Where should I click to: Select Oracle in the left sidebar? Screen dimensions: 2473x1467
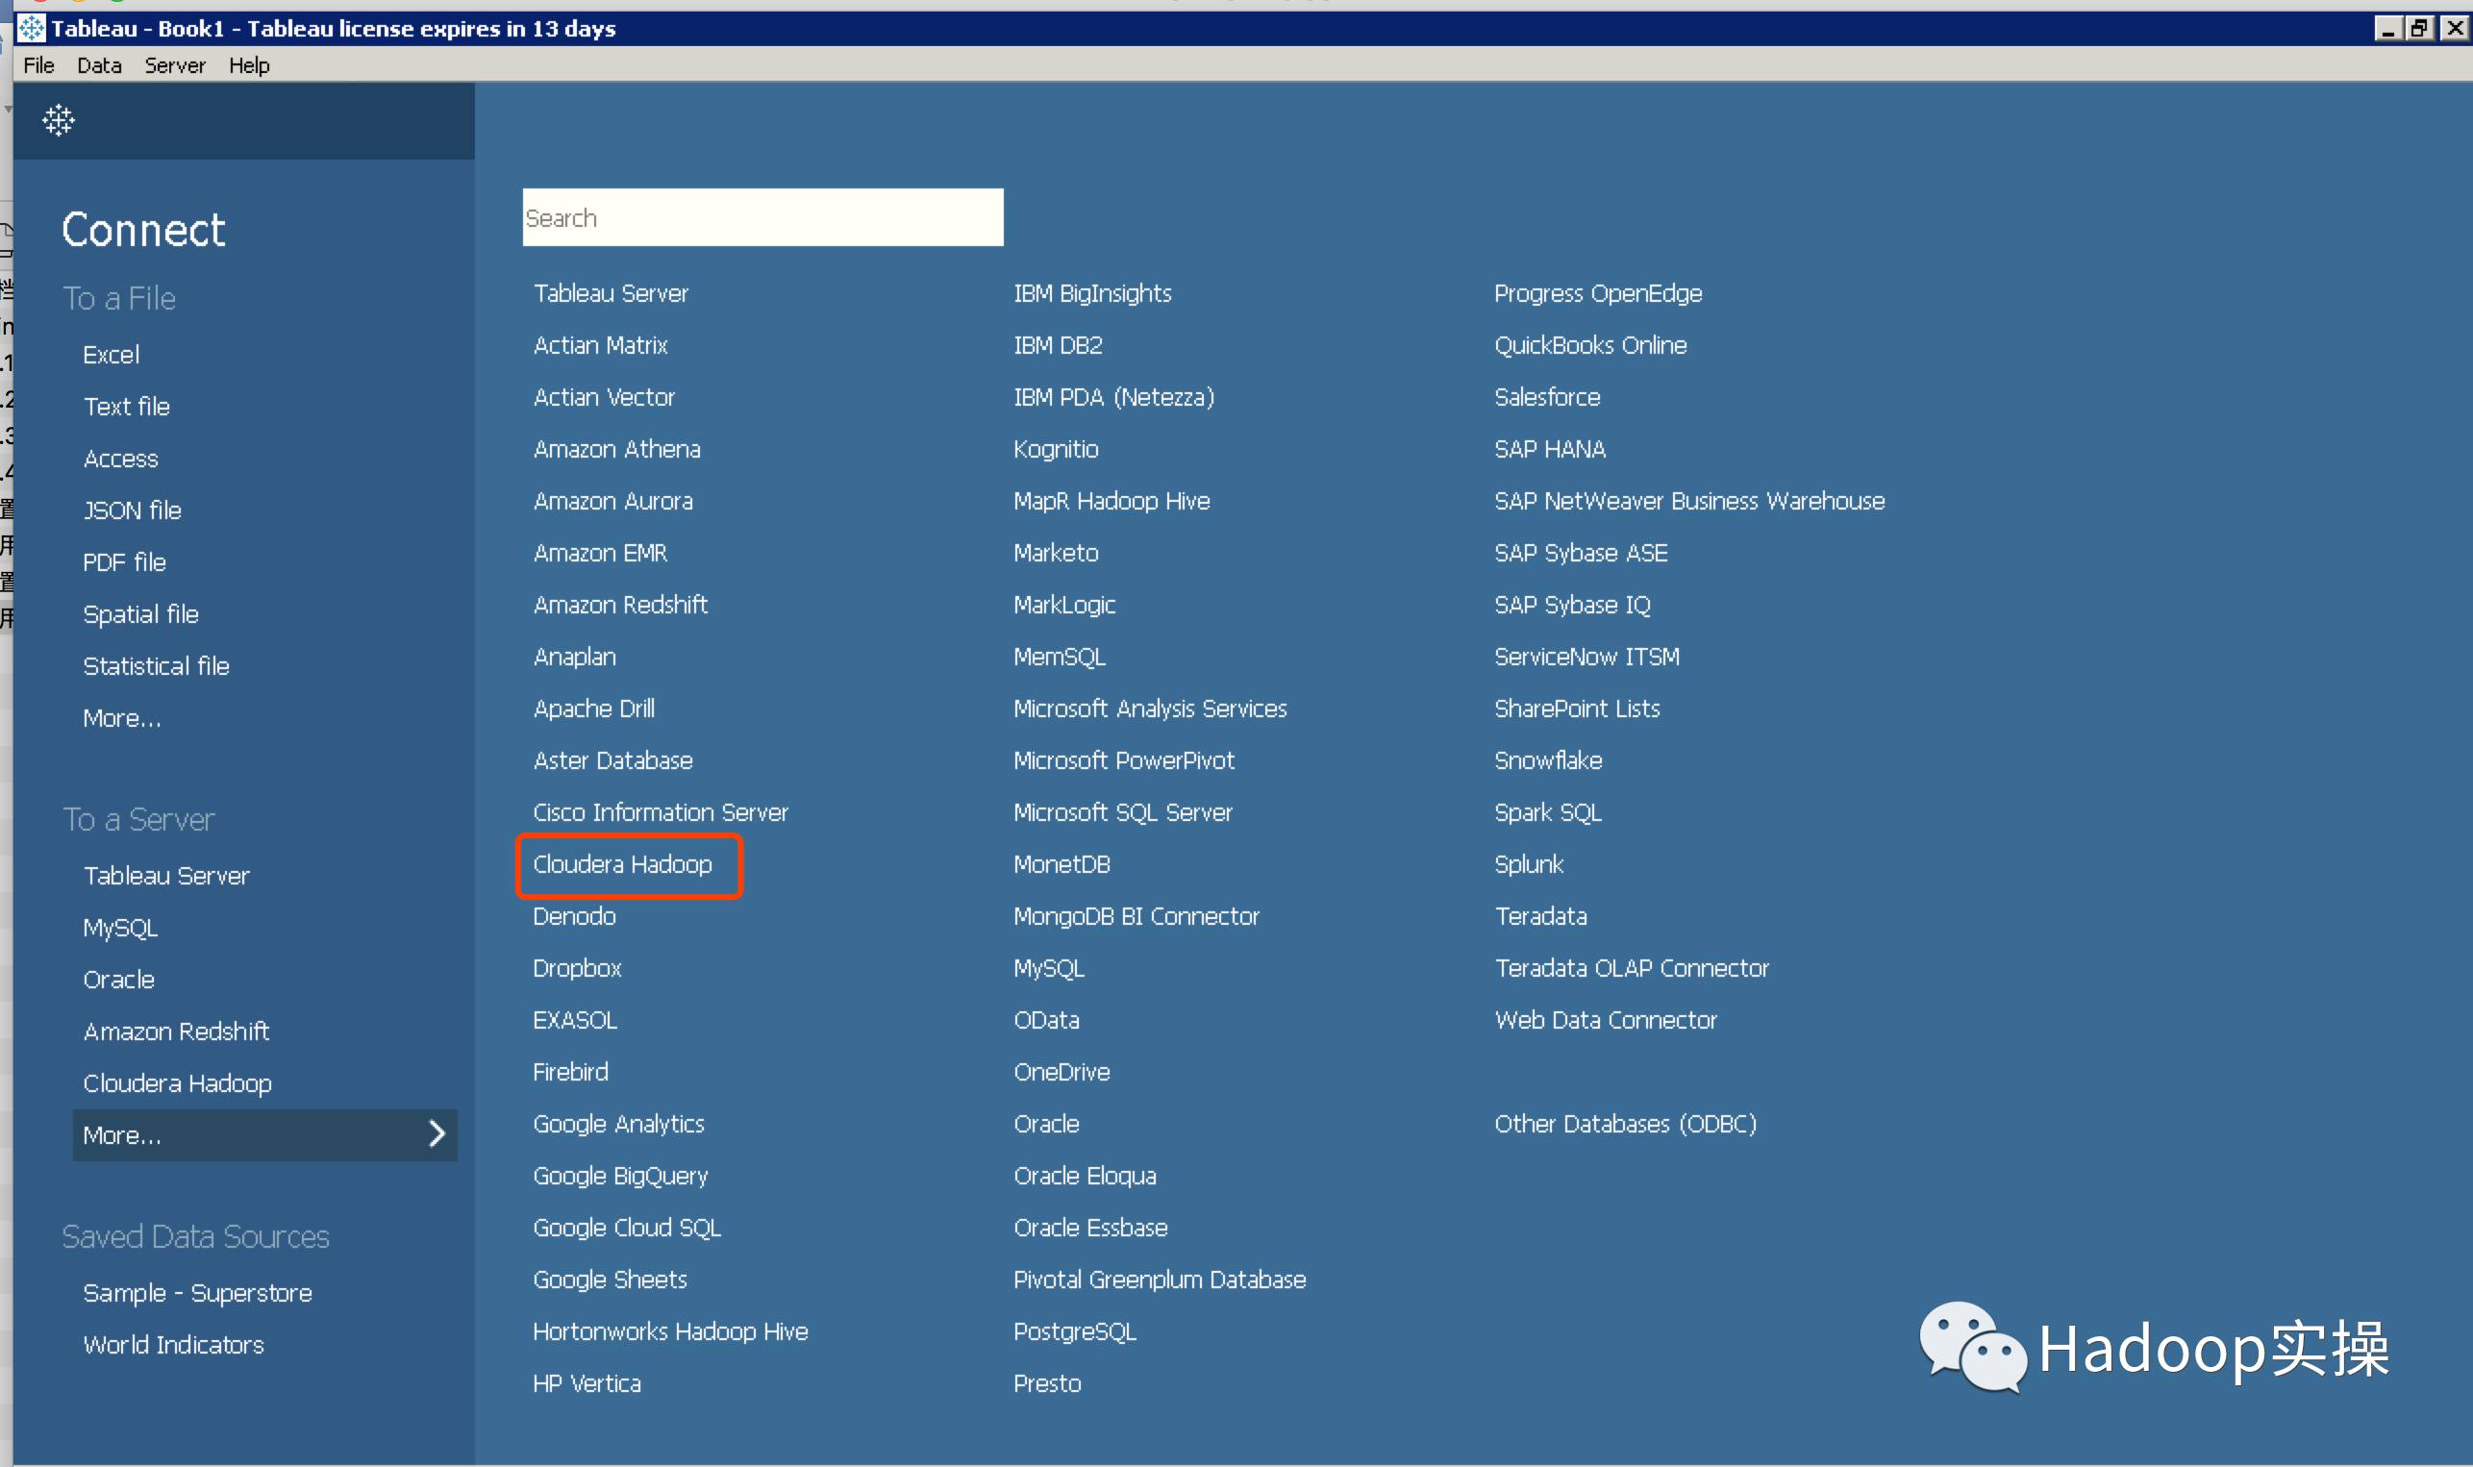pyautogui.click(x=118, y=980)
